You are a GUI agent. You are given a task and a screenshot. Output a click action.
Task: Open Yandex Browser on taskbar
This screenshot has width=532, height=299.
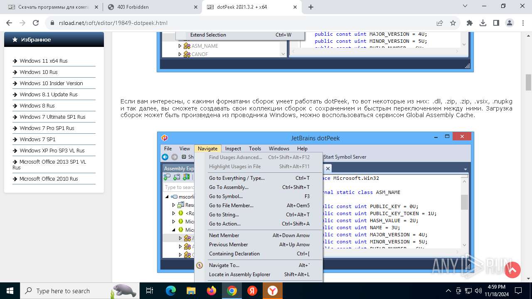[273, 291]
